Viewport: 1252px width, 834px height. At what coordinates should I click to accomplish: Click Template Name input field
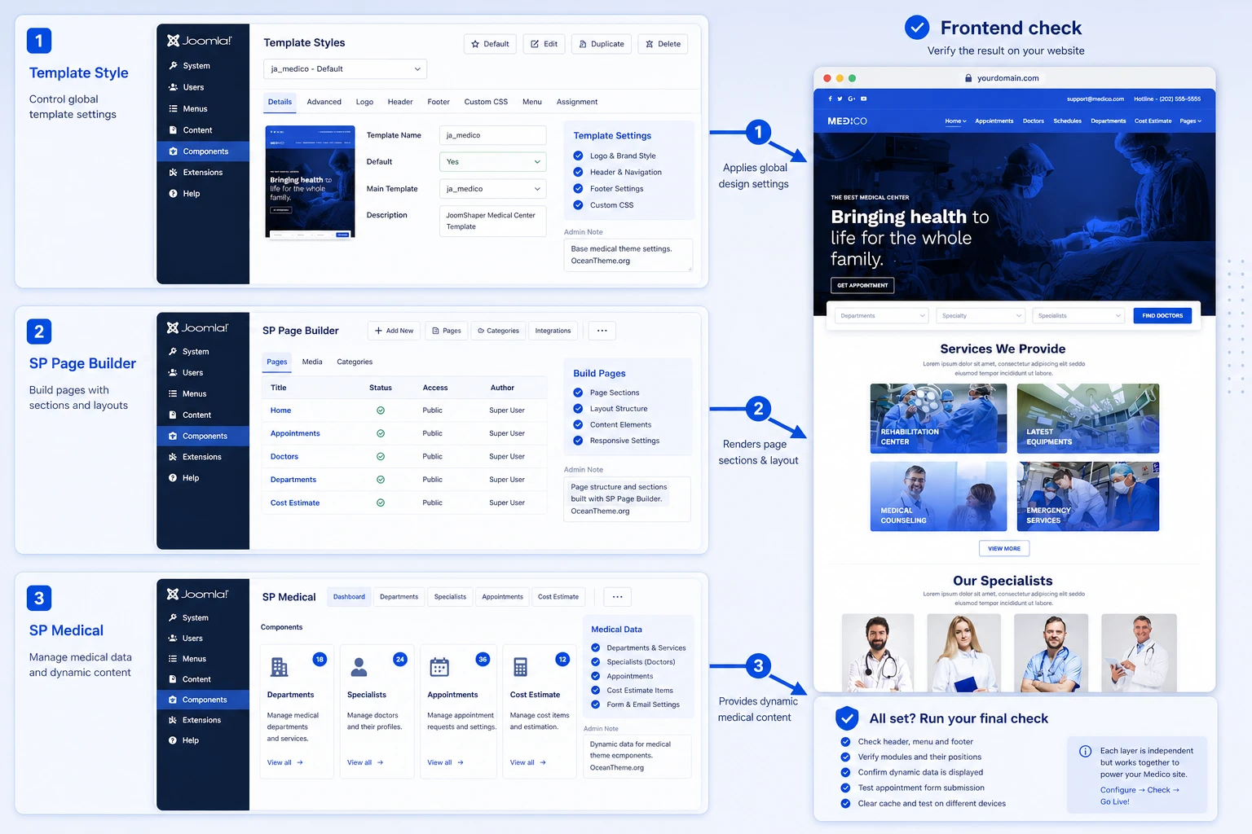[492, 135]
